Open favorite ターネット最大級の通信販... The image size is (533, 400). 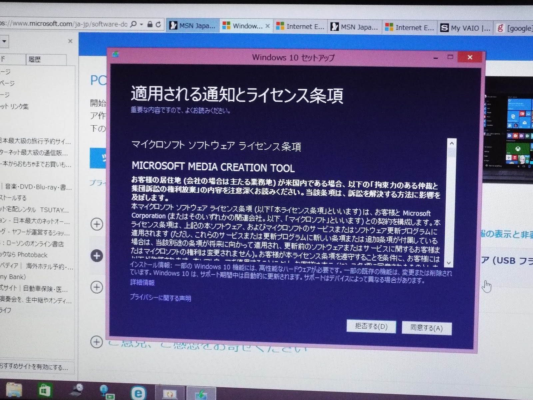[x=34, y=153]
